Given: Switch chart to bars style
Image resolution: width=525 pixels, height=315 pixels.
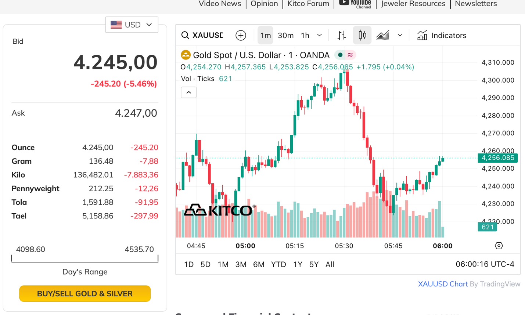Looking at the screenshot, I should [342, 35].
